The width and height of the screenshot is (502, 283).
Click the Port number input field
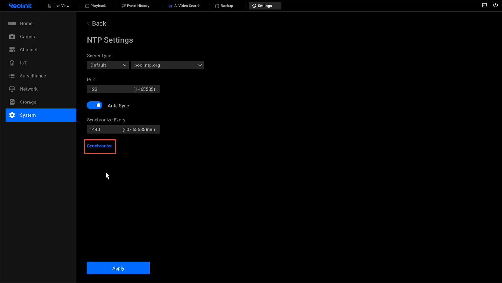coord(109,89)
